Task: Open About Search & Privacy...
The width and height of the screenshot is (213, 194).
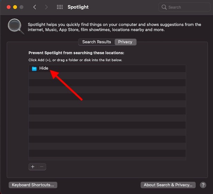Action: 168,185
